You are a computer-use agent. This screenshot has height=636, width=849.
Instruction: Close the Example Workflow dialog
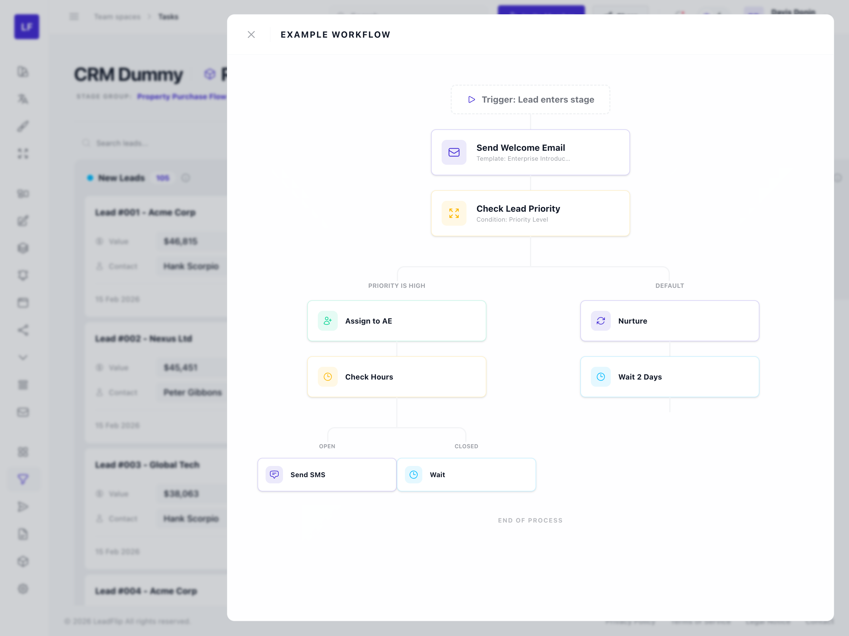tap(251, 35)
